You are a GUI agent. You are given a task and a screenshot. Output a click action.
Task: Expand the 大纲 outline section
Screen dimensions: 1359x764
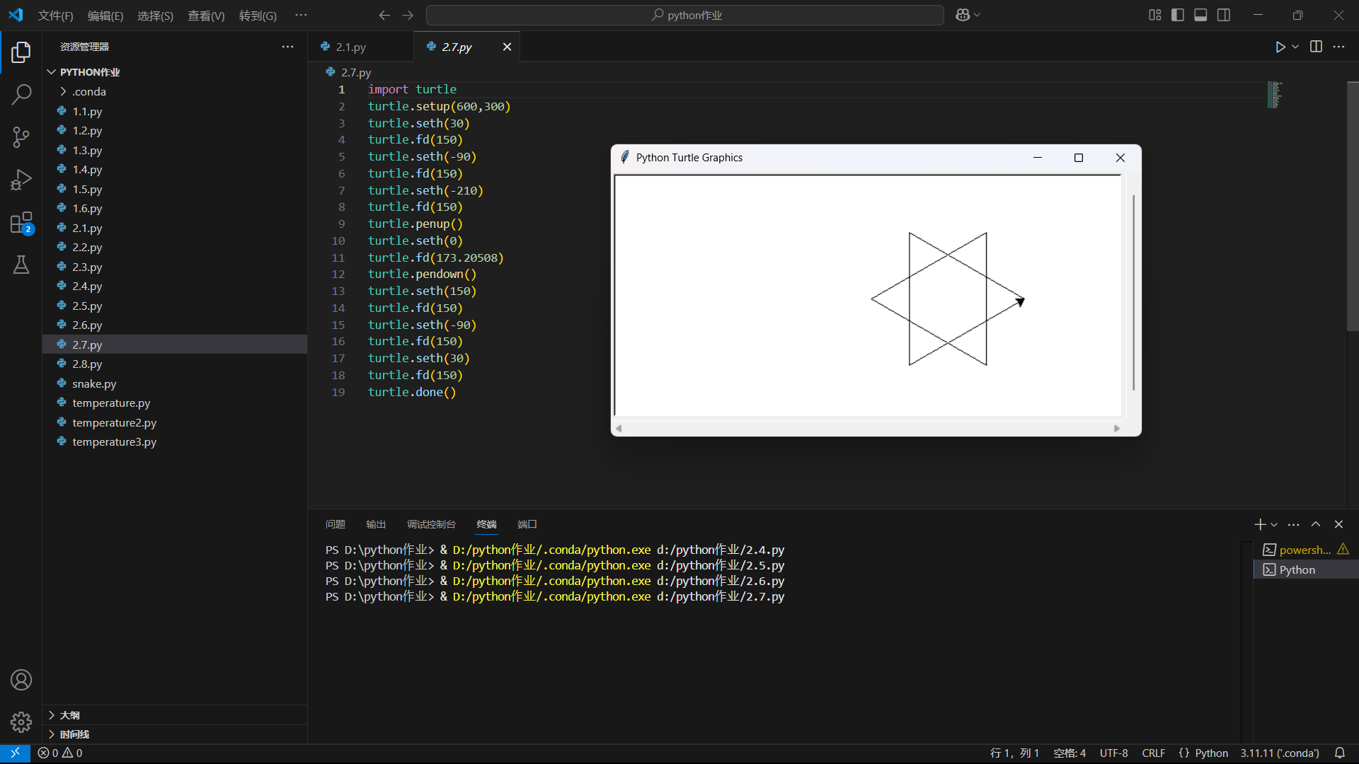tap(69, 715)
